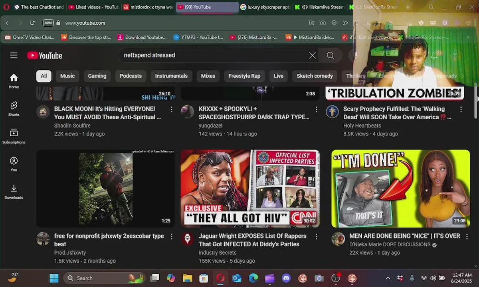Filter by Sketch comedy chip

[315, 76]
